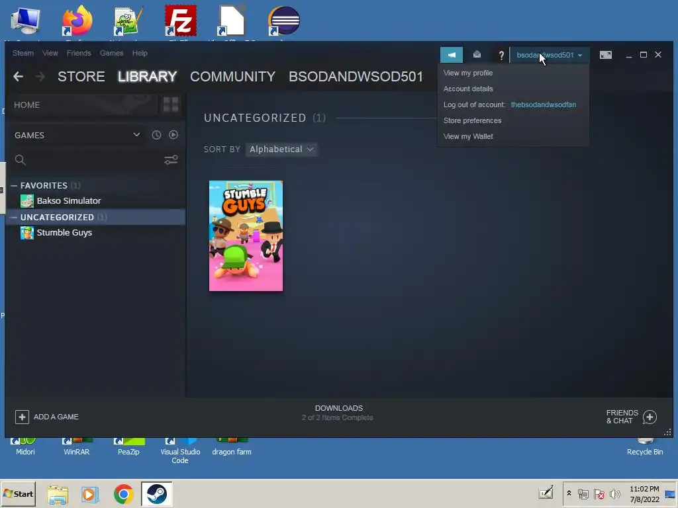Choose View my profile
The height and width of the screenshot is (508, 678).
tap(468, 73)
